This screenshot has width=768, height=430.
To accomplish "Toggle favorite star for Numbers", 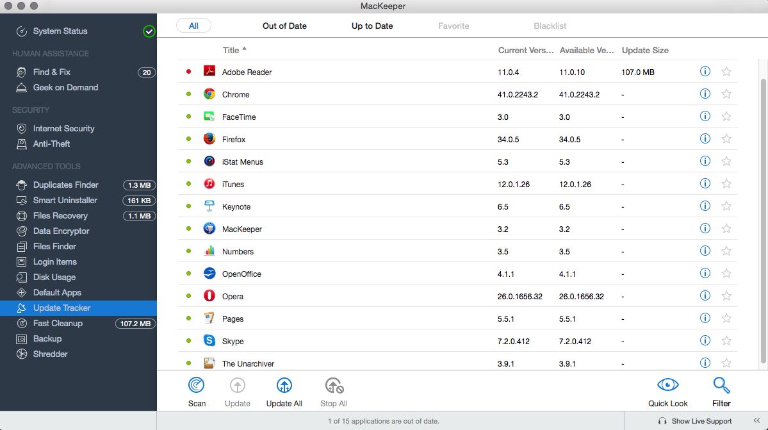I will click(726, 251).
